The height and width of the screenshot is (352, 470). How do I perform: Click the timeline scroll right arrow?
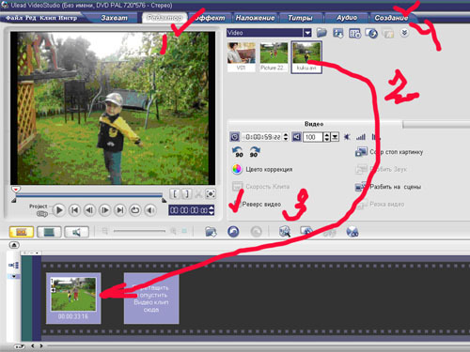pyautogui.click(x=41, y=345)
